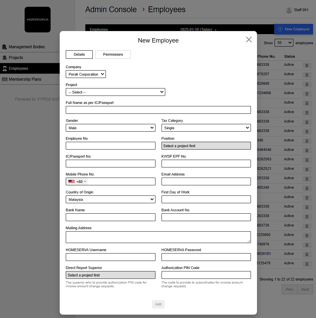
Task: Click the First Day of Work field
Action: [x=206, y=200]
